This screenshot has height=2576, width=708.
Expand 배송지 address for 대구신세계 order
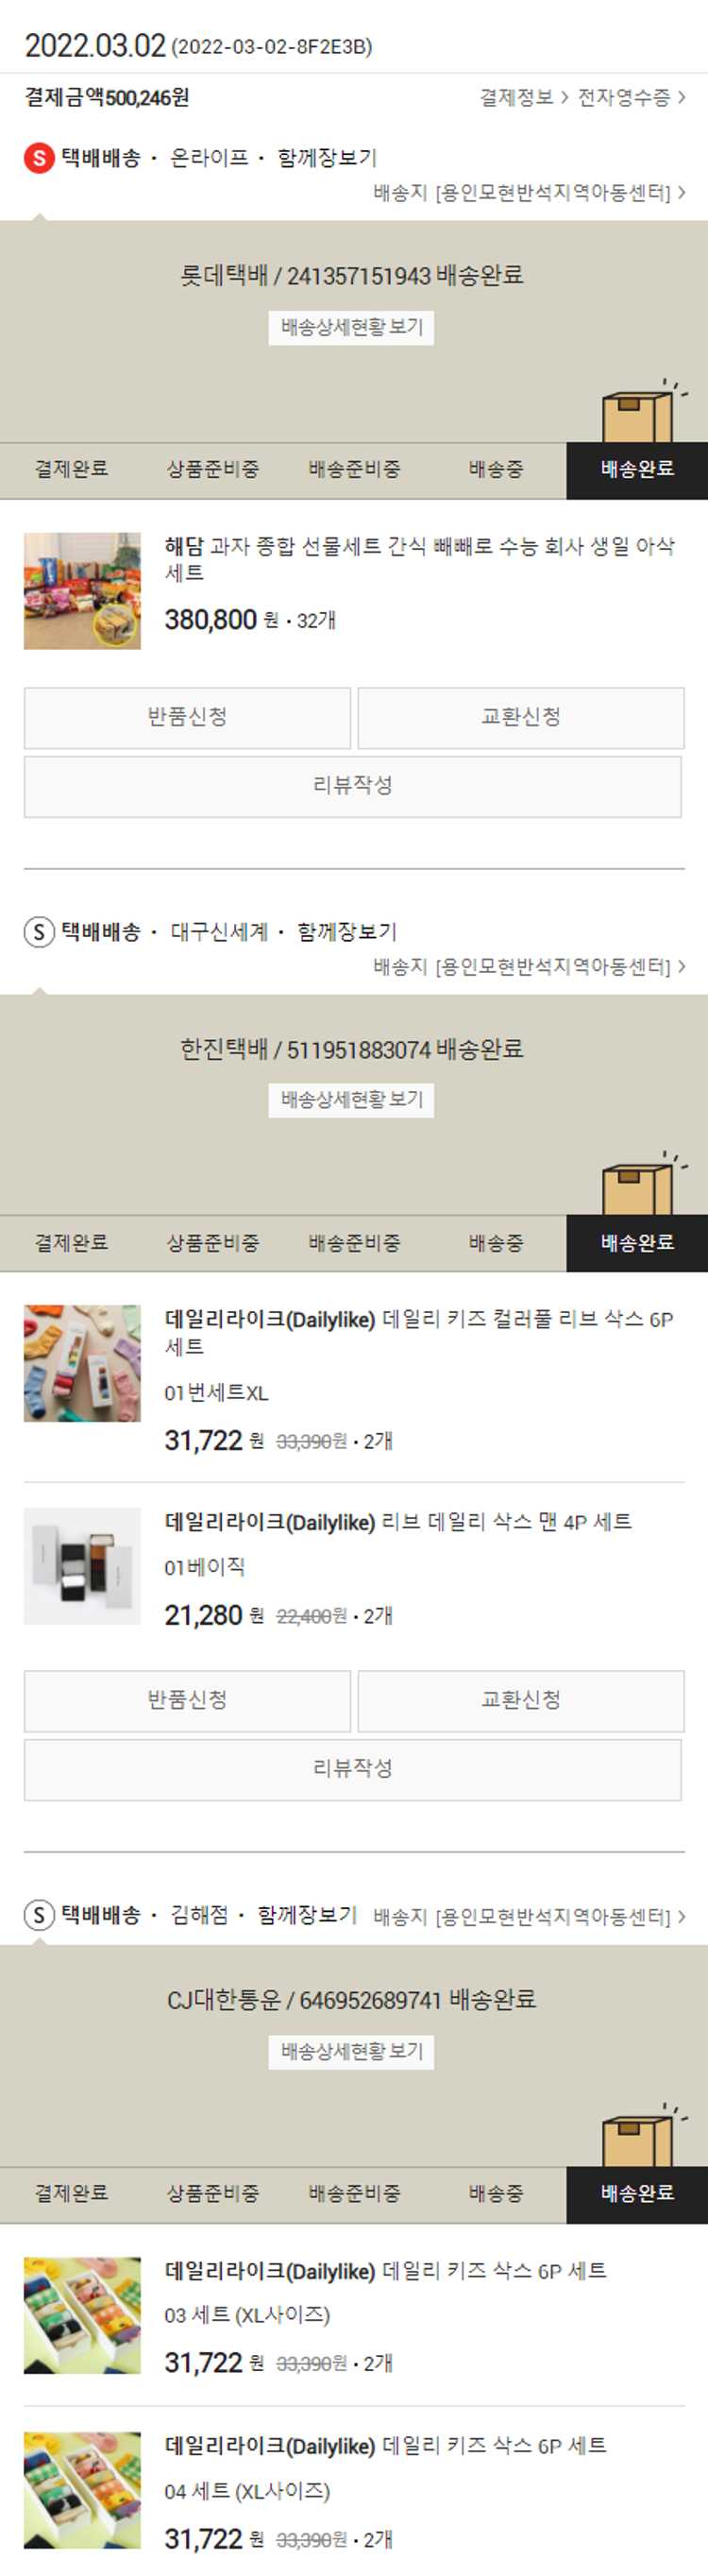(x=529, y=966)
